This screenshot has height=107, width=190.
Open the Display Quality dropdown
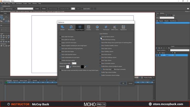(x=149, y=78)
